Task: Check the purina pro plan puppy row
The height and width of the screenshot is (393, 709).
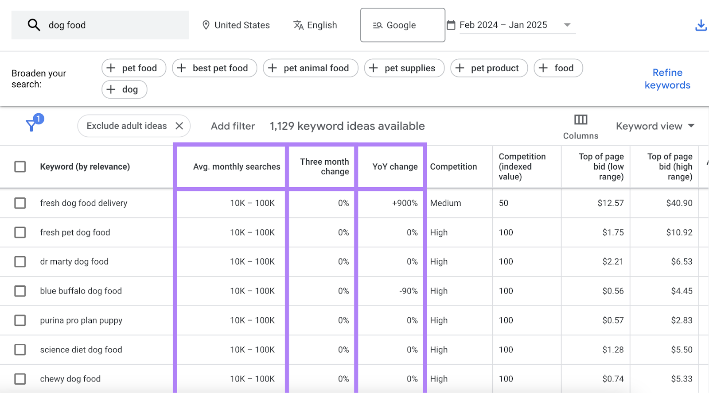Action: coord(20,320)
